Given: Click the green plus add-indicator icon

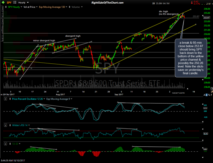Looking at the screenshot, I should point(3,3).
